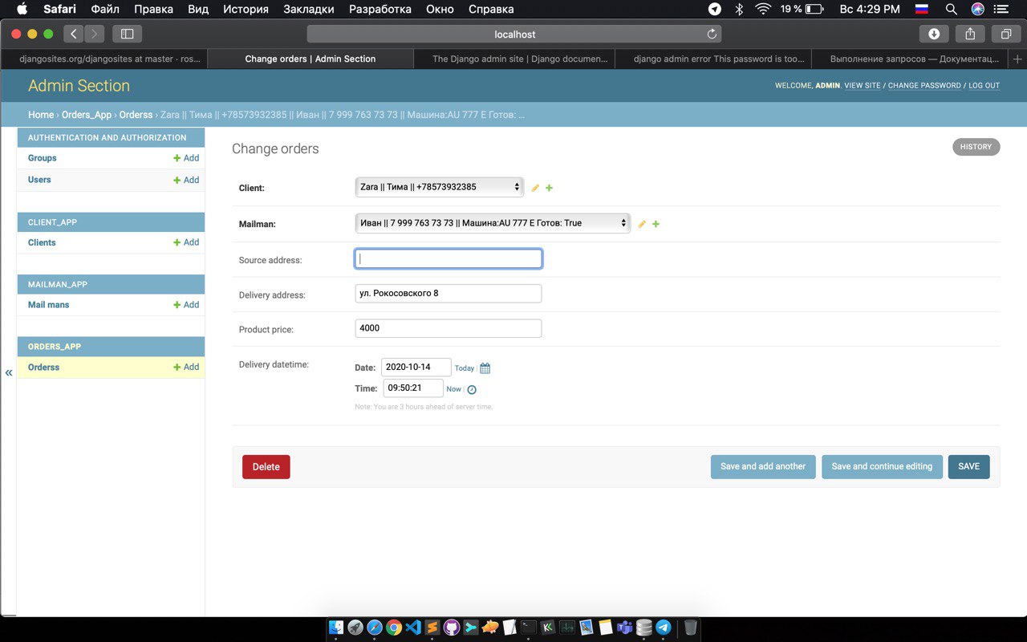Open a new tab with the plus button
This screenshot has width=1027, height=642.
click(1017, 59)
